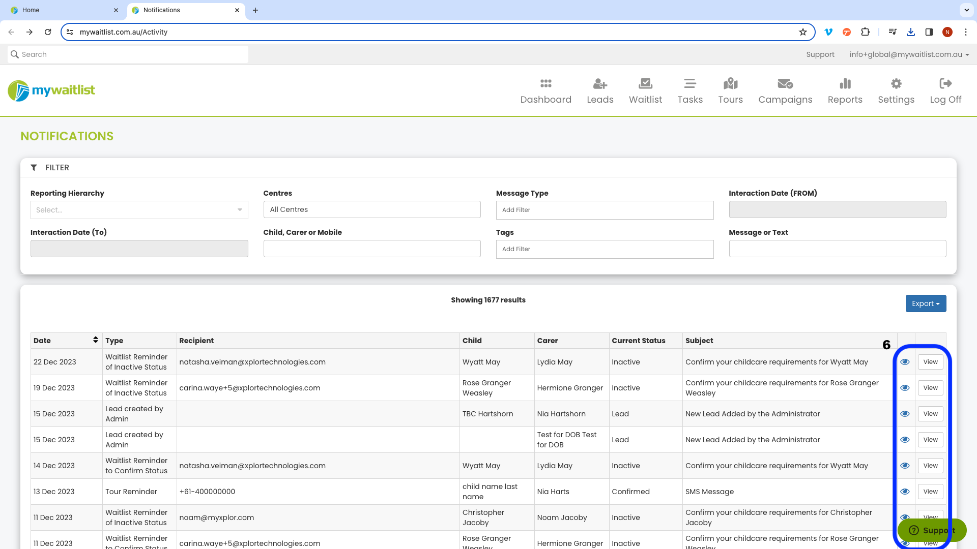View the 14 Dec 2023 notification
Viewport: 977px width, 549px height.
pos(930,466)
